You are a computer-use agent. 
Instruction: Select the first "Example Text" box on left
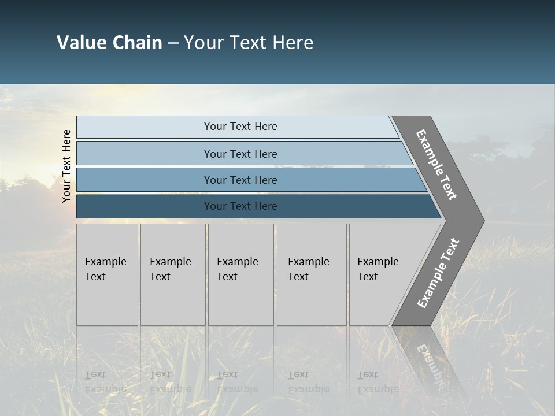107,274
